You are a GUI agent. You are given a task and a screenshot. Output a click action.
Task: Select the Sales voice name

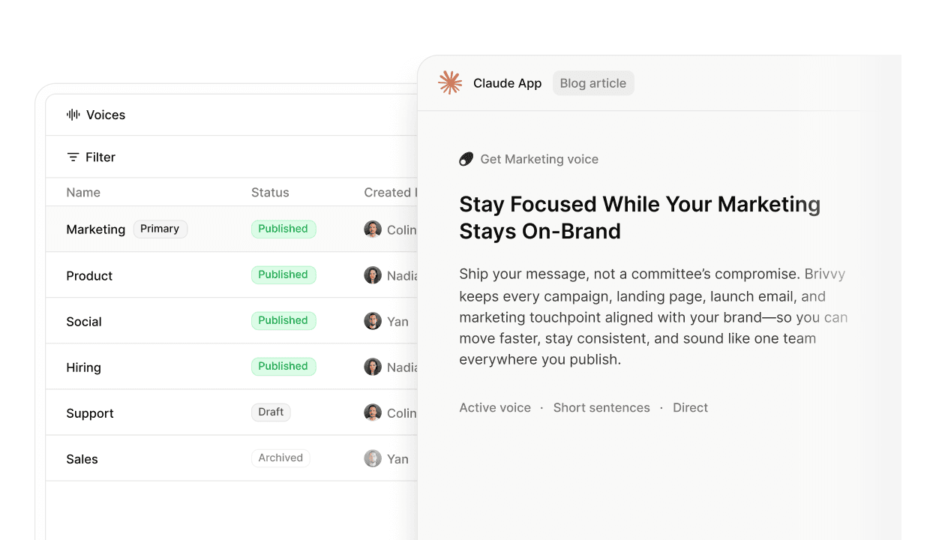point(82,459)
